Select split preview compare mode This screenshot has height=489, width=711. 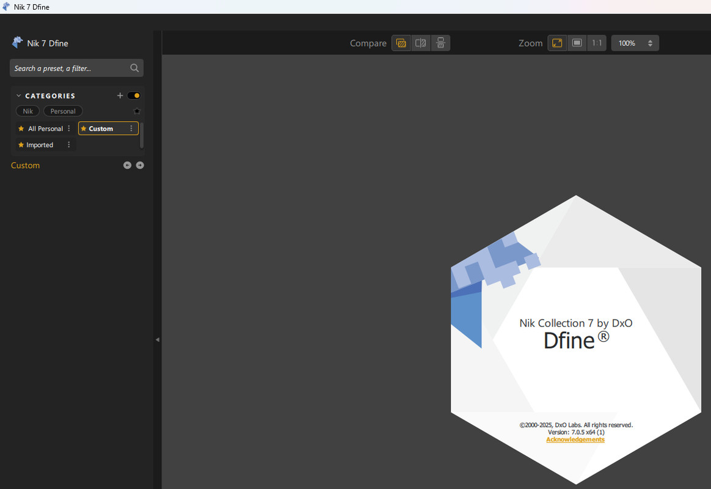pos(421,43)
